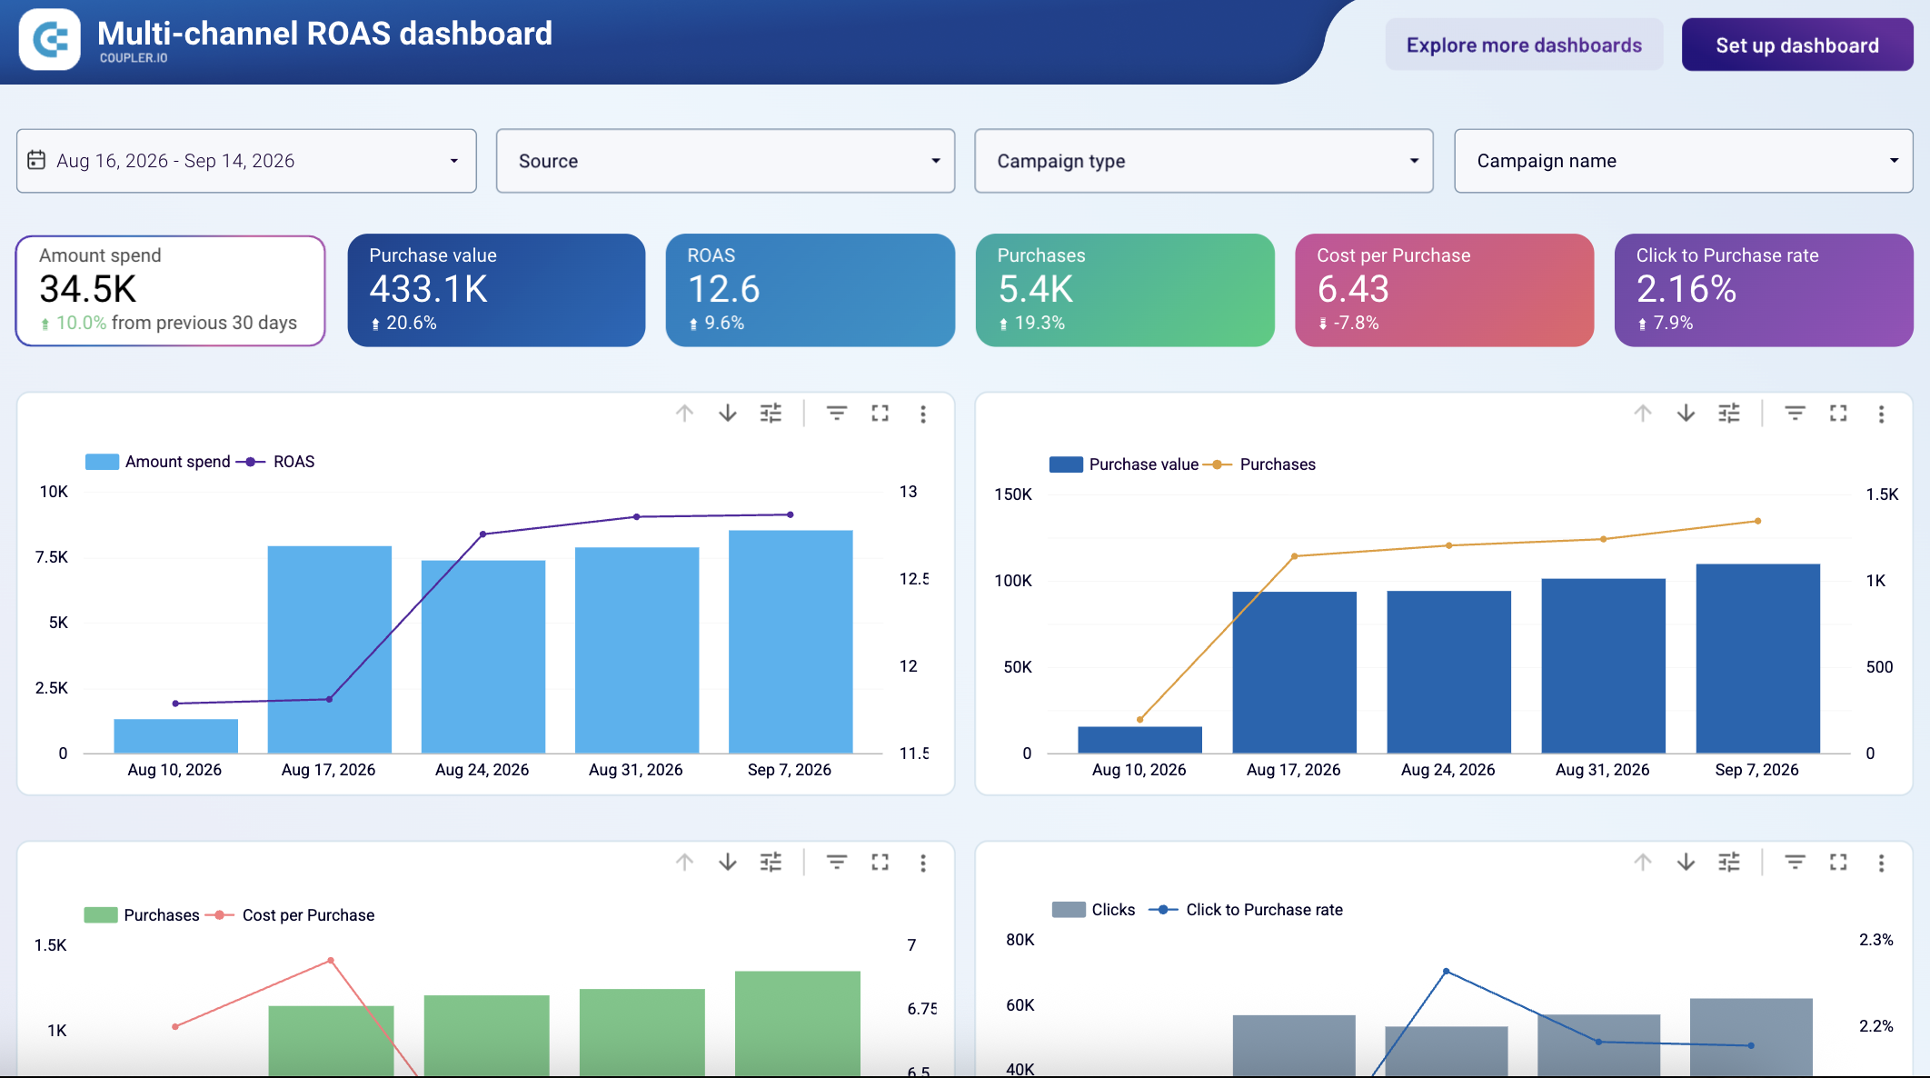
Task: Open more options on Amount spend chart
Action: click(x=922, y=414)
